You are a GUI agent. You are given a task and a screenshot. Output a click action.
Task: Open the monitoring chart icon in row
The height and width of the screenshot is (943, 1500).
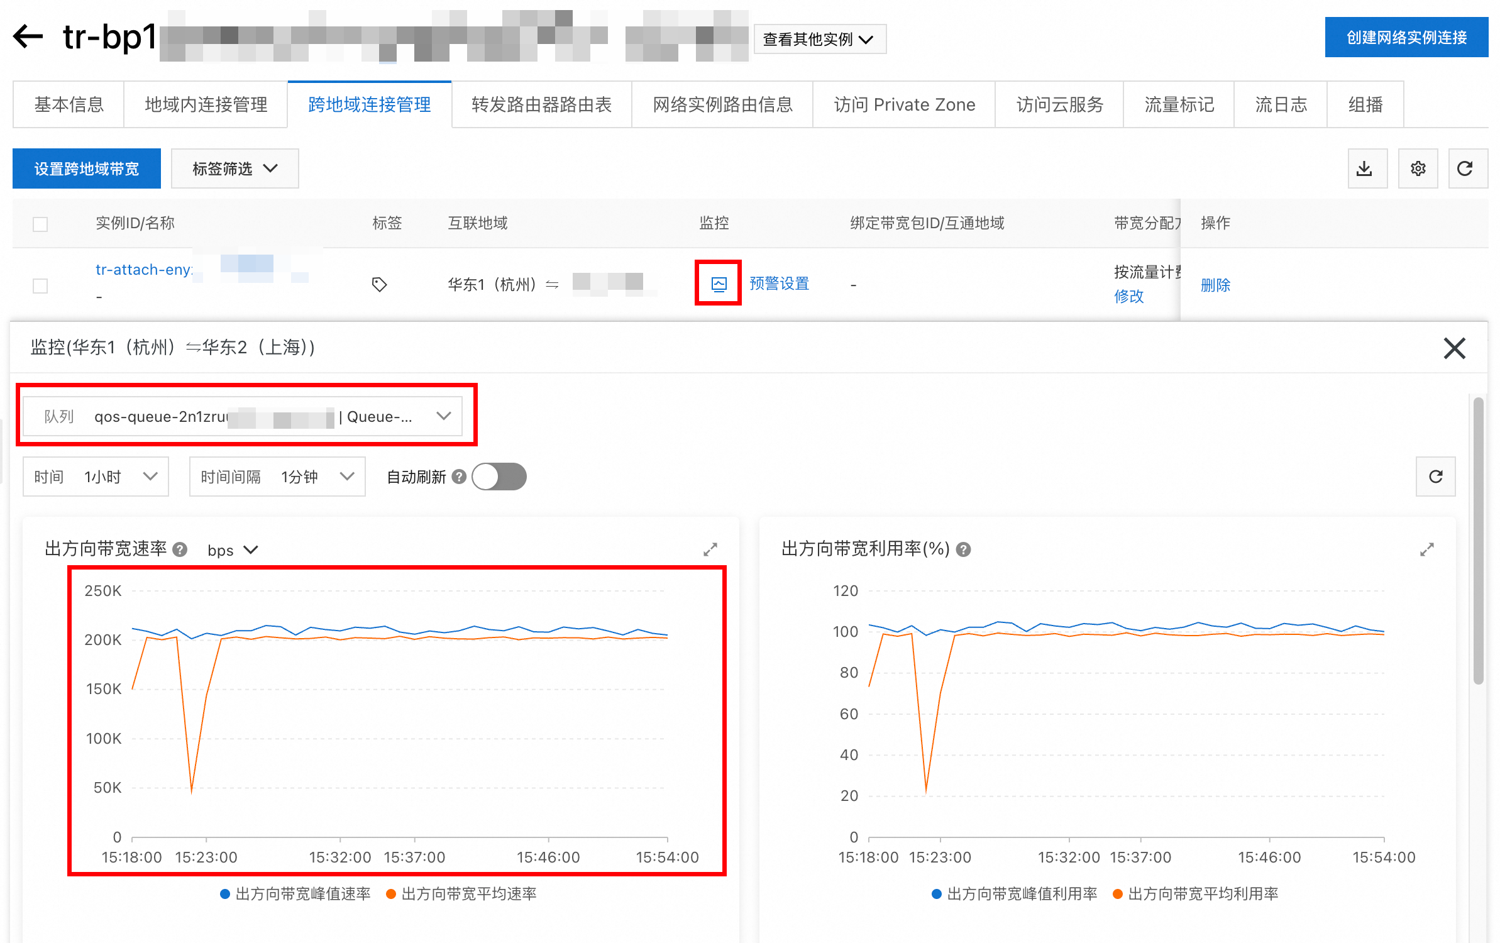tap(718, 284)
